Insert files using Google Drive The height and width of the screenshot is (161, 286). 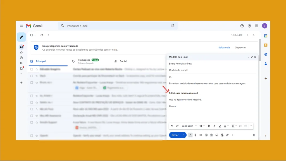pos(212,135)
